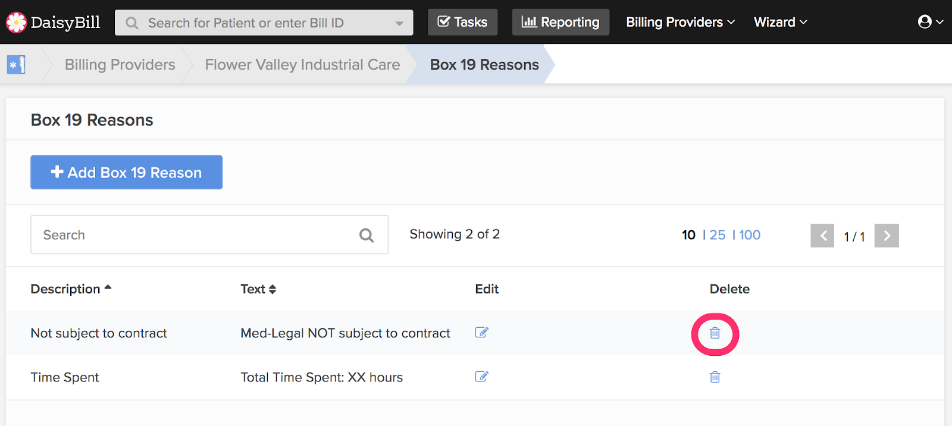
Task: Open the Wizard dropdown menu
Action: [x=780, y=22]
